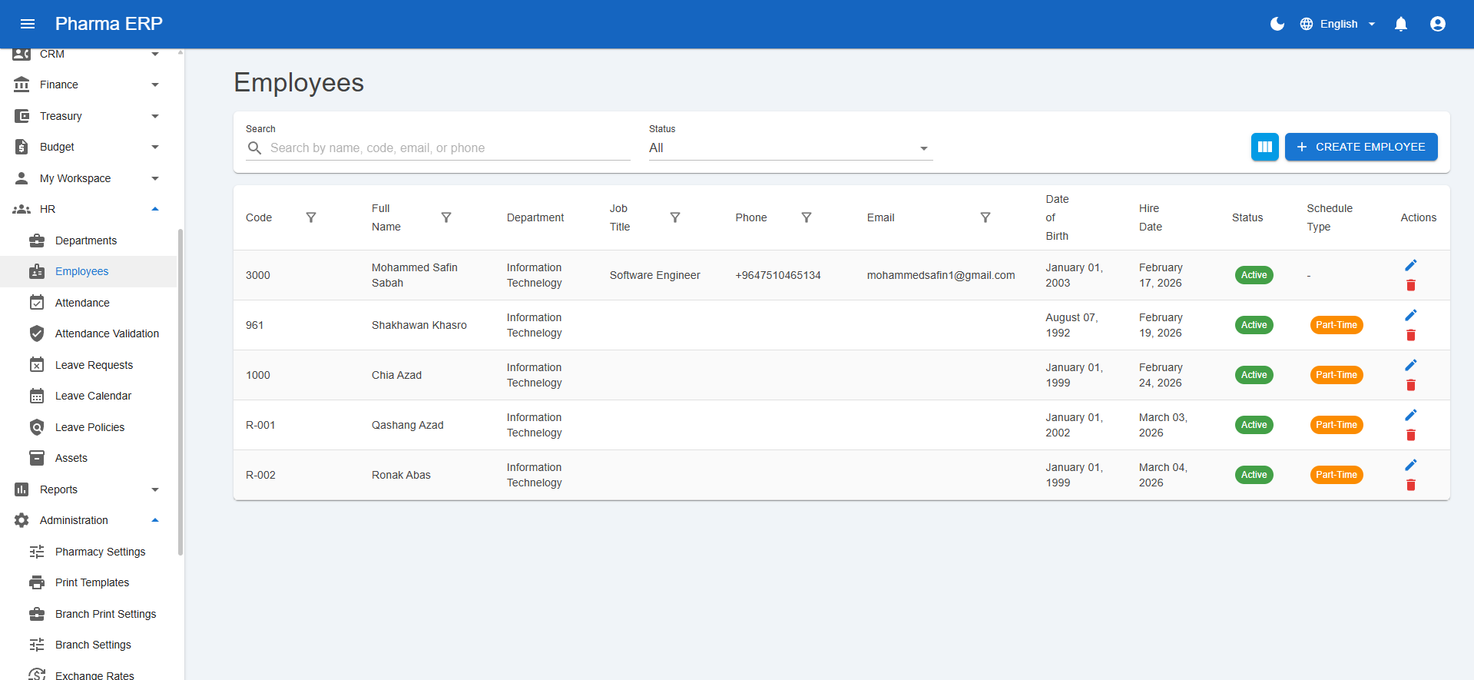
Task: Click the Create Employee button
Action: click(1360, 147)
